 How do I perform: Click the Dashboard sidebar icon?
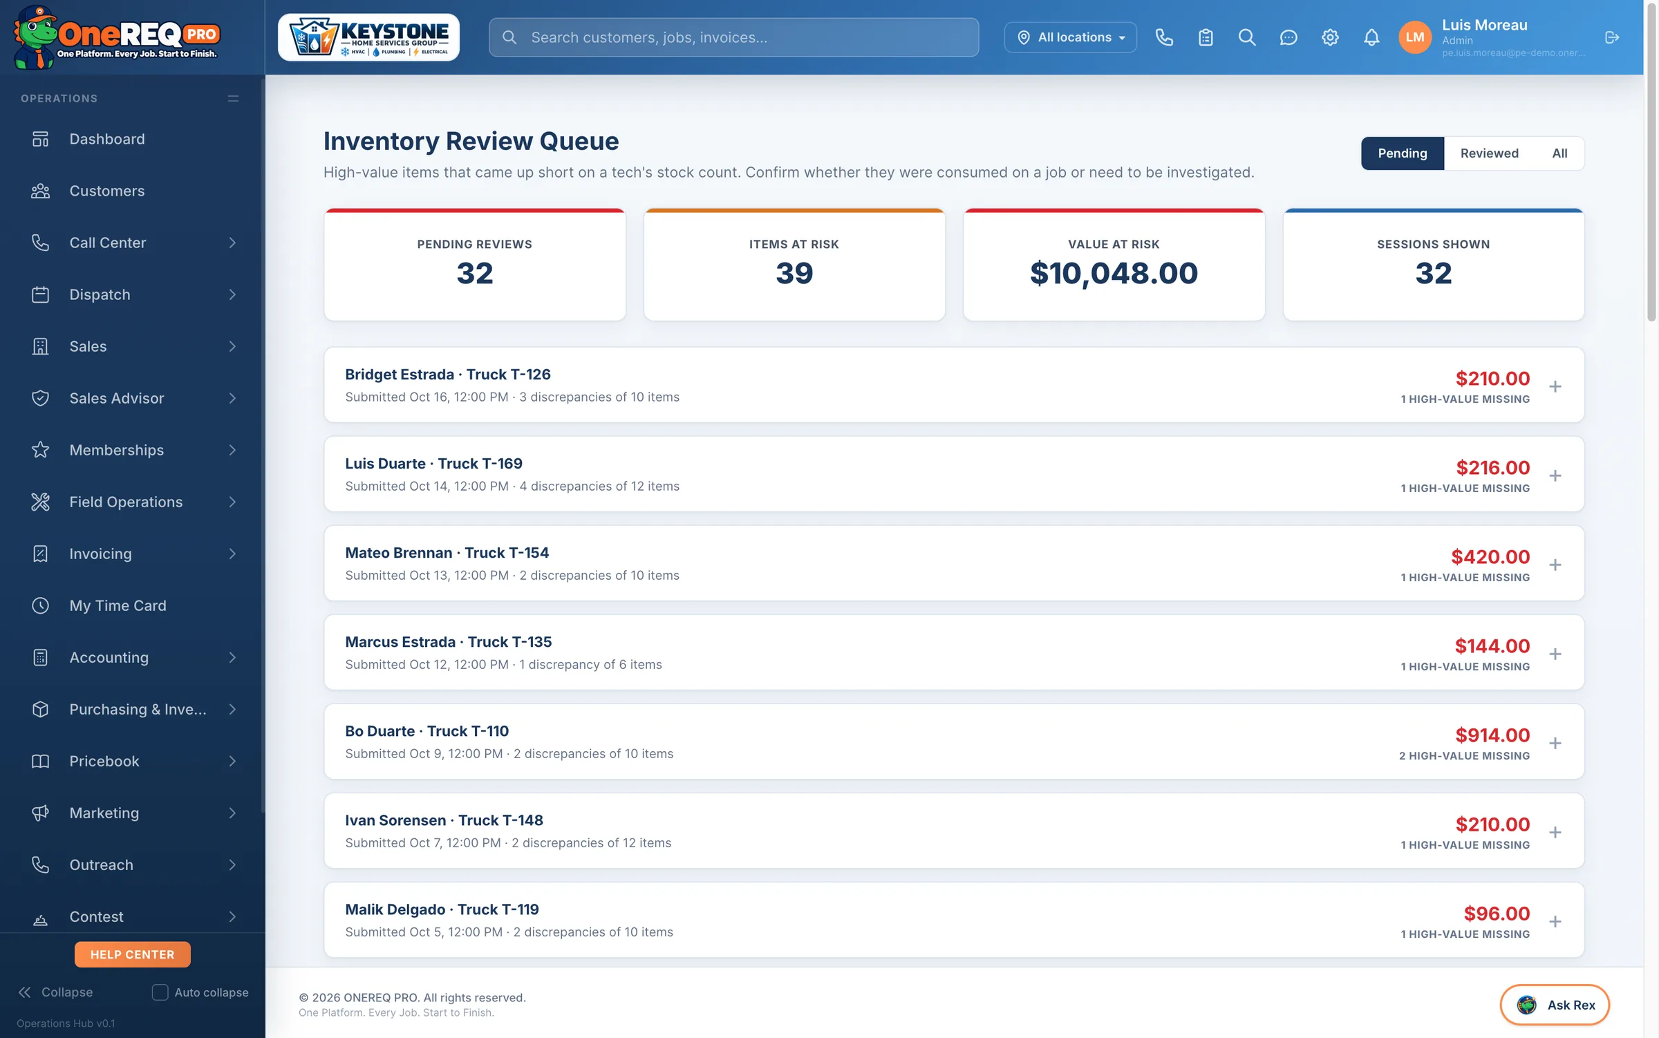click(x=41, y=139)
